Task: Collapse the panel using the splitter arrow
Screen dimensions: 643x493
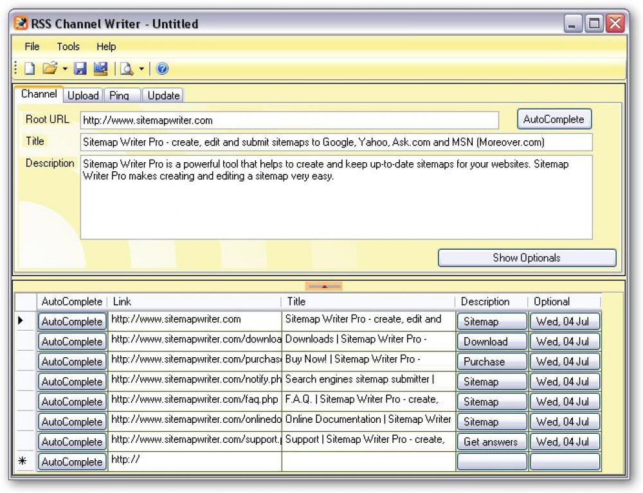Action: (x=324, y=285)
